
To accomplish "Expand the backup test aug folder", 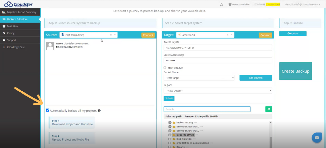I will [x=170, y=123].
